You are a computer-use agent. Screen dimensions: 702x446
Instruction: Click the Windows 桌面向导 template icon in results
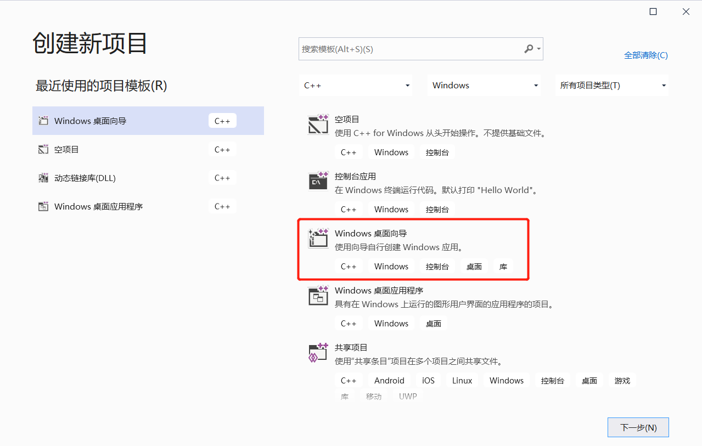click(318, 239)
